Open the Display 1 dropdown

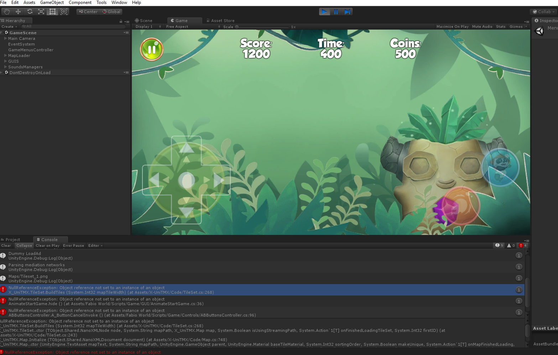click(148, 27)
